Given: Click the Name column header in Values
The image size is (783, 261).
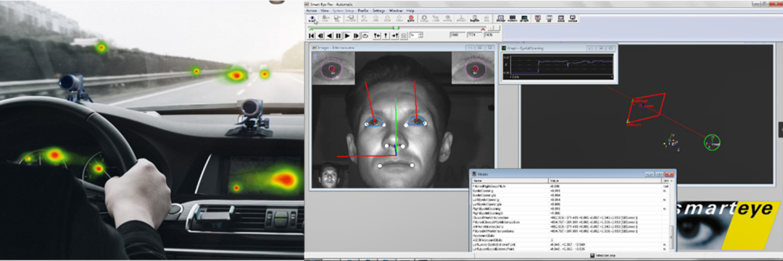Looking at the screenshot, I should pos(510,181).
